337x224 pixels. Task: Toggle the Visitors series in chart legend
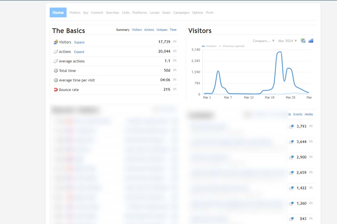209,46
